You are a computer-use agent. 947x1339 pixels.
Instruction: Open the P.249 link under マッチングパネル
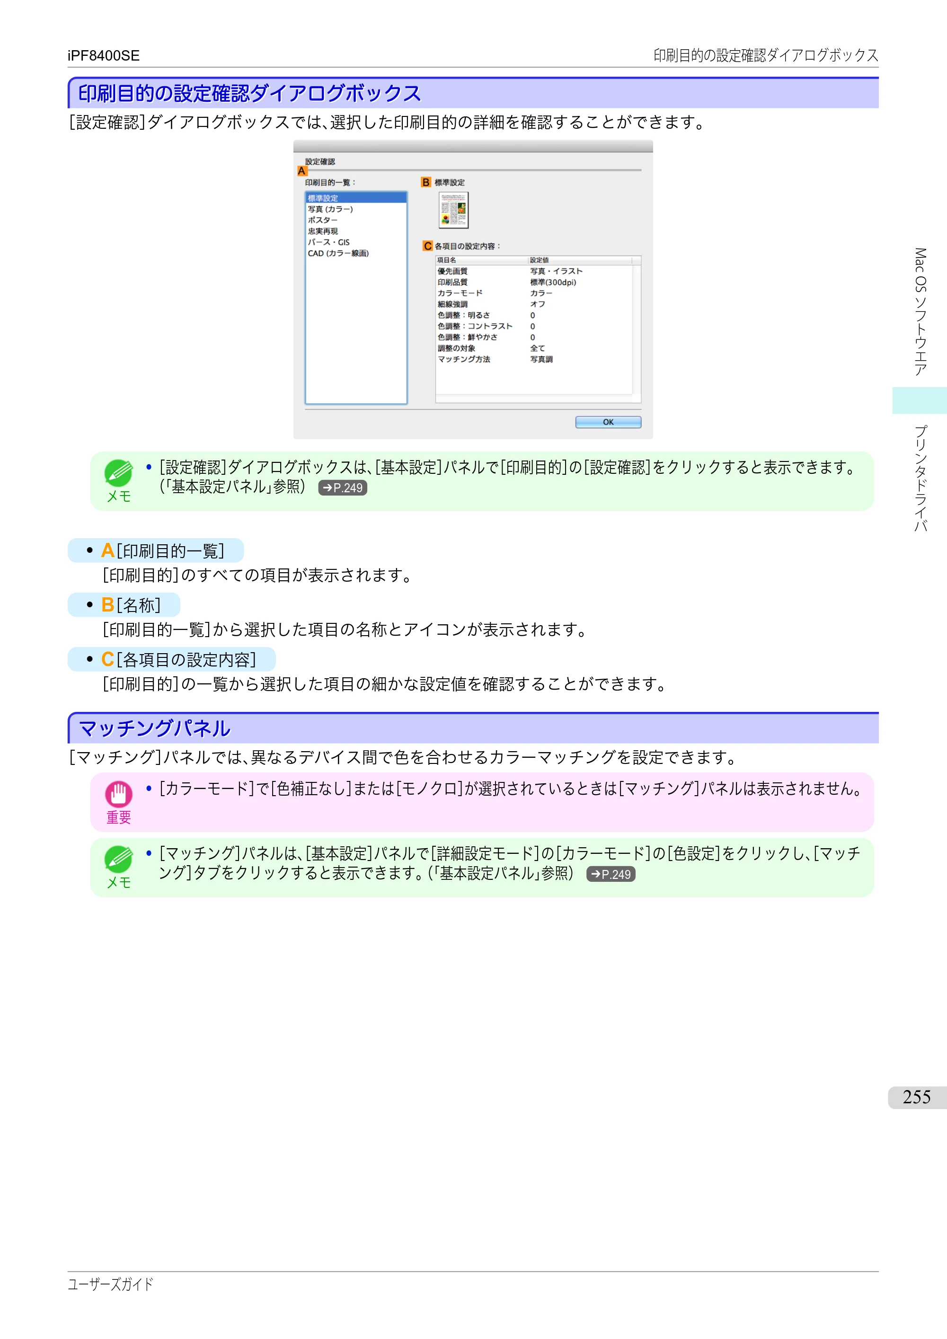pos(611,875)
